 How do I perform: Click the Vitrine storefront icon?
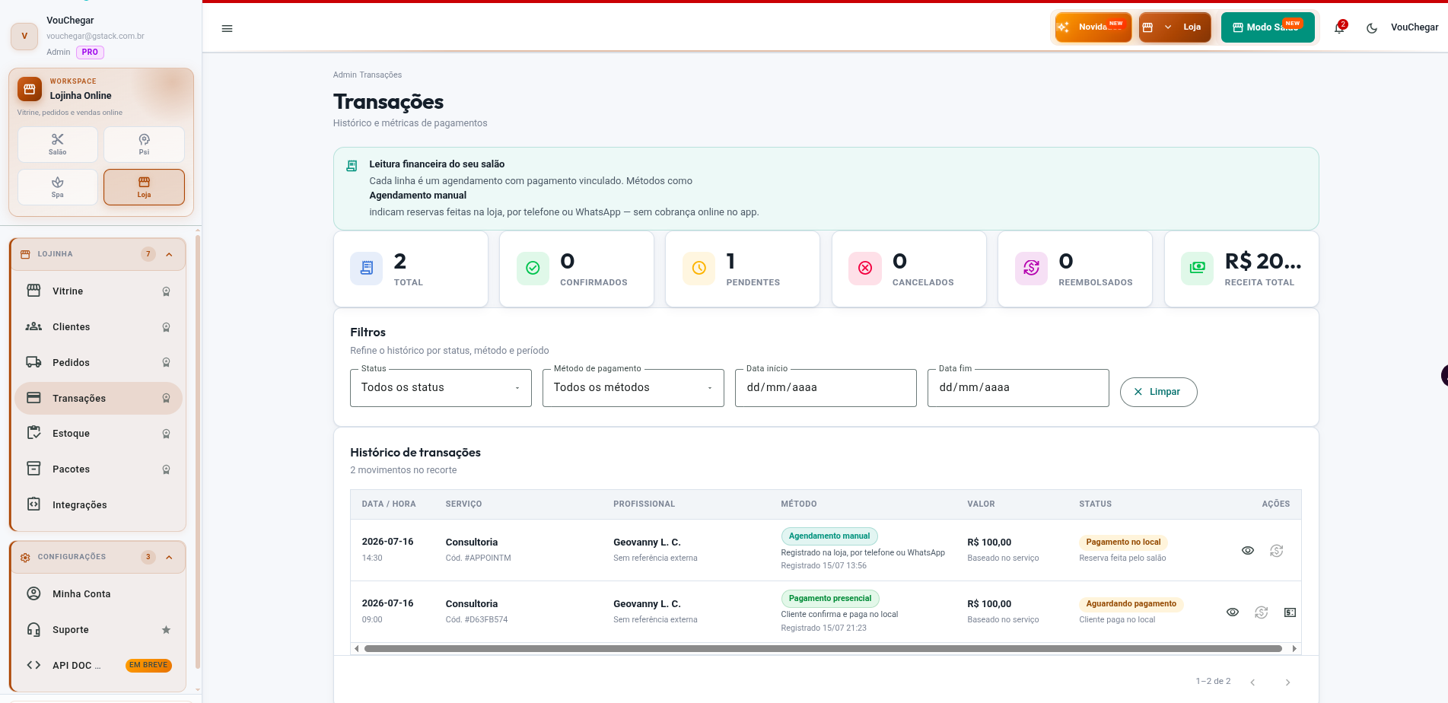pyautogui.click(x=33, y=291)
